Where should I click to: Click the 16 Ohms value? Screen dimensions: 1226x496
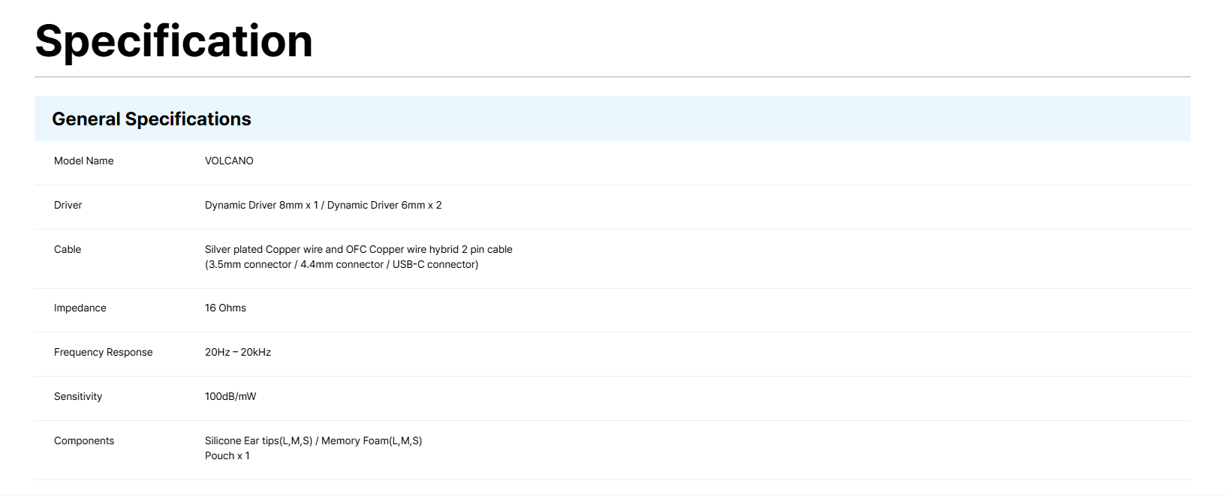click(x=225, y=308)
